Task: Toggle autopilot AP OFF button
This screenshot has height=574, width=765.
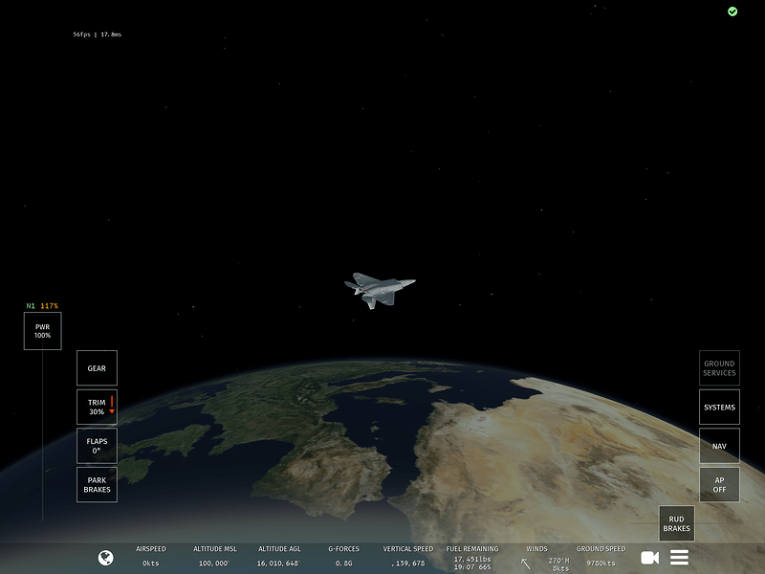Action: (x=719, y=485)
